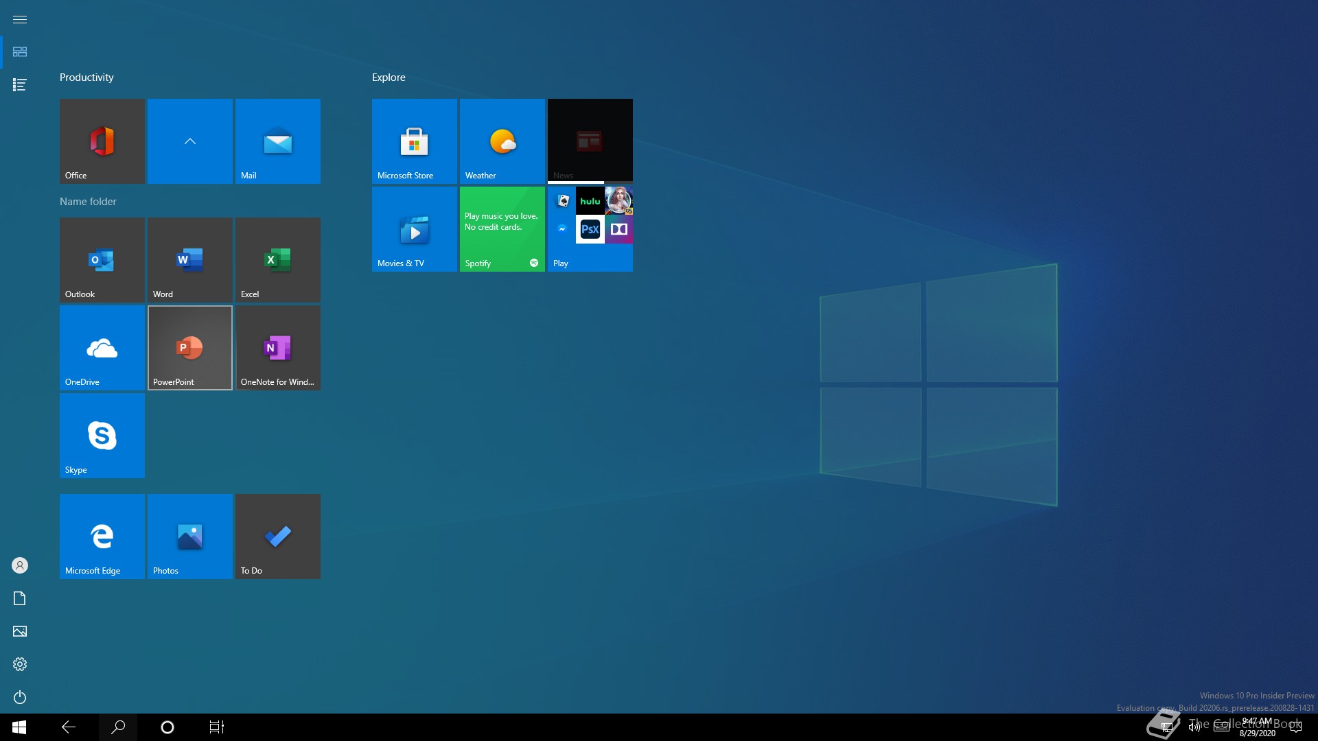Open OneDrive tile

click(102, 347)
